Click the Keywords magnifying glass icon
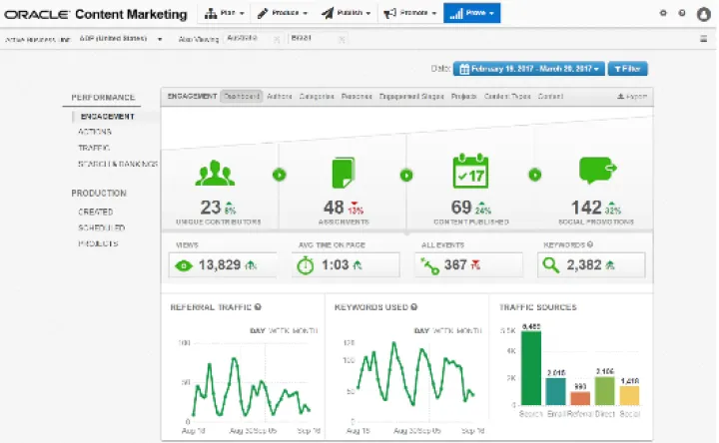The height and width of the screenshot is (443, 719). (551, 265)
